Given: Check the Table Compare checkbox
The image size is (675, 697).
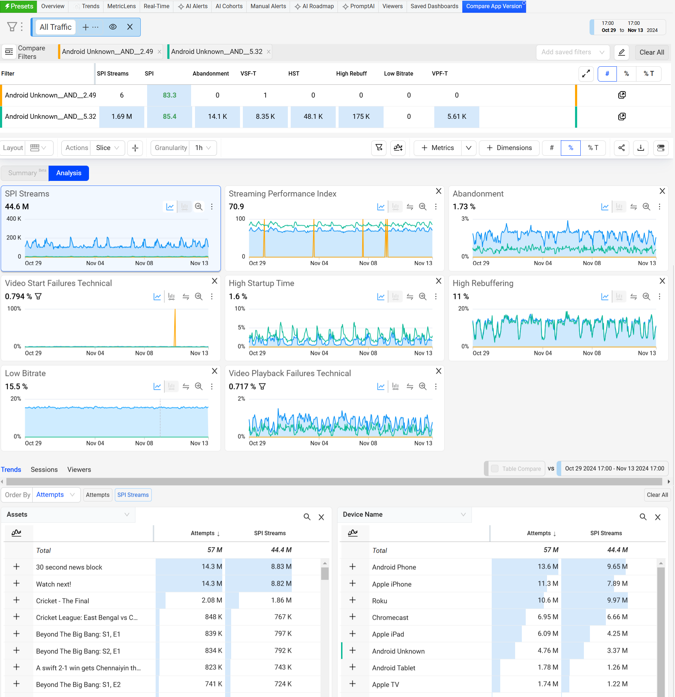Looking at the screenshot, I should 495,468.
